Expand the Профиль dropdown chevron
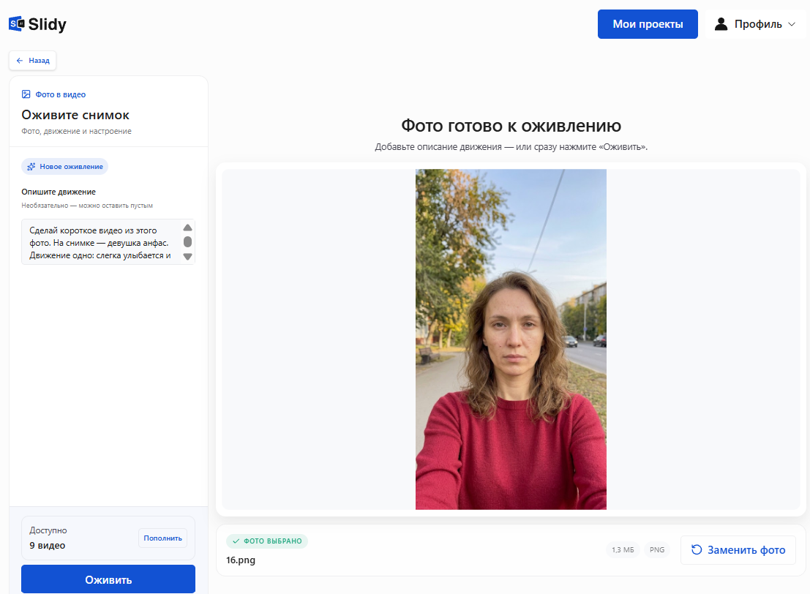Screen dimensions: 810x594 coord(792,24)
